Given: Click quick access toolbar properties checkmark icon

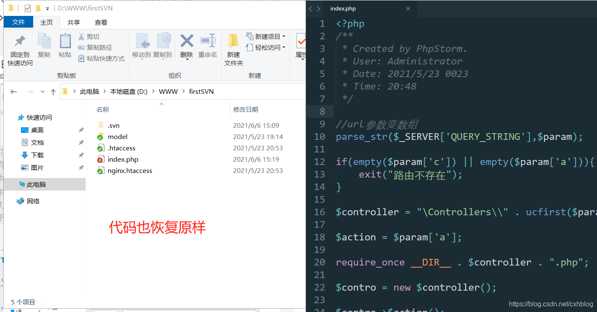Looking at the screenshot, I should [x=28, y=8].
